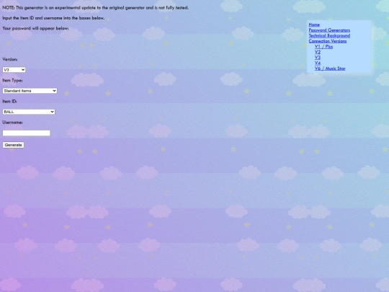389x292 pixels.
Task: Click the 'Version:' label
Action: [x=10, y=59]
